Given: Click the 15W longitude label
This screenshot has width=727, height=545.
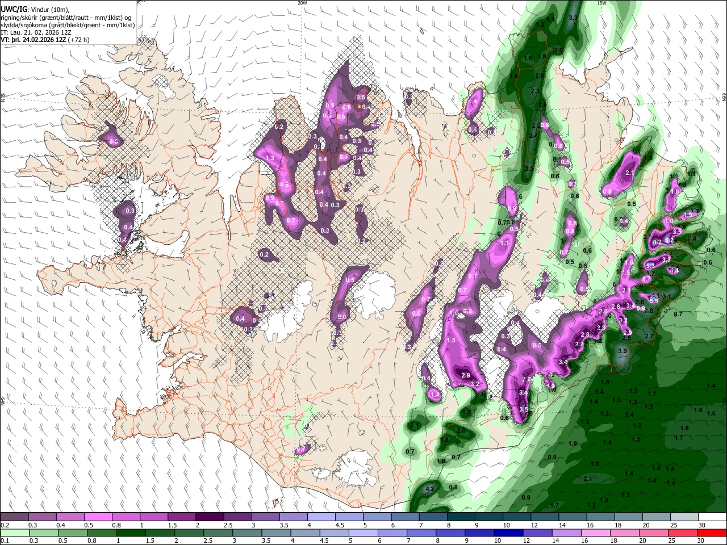Looking at the screenshot, I should click(601, 3).
